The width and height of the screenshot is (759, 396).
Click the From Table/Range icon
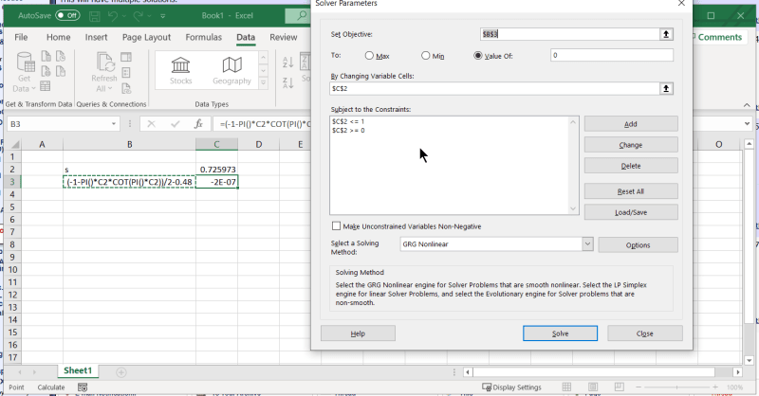coord(45,86)
